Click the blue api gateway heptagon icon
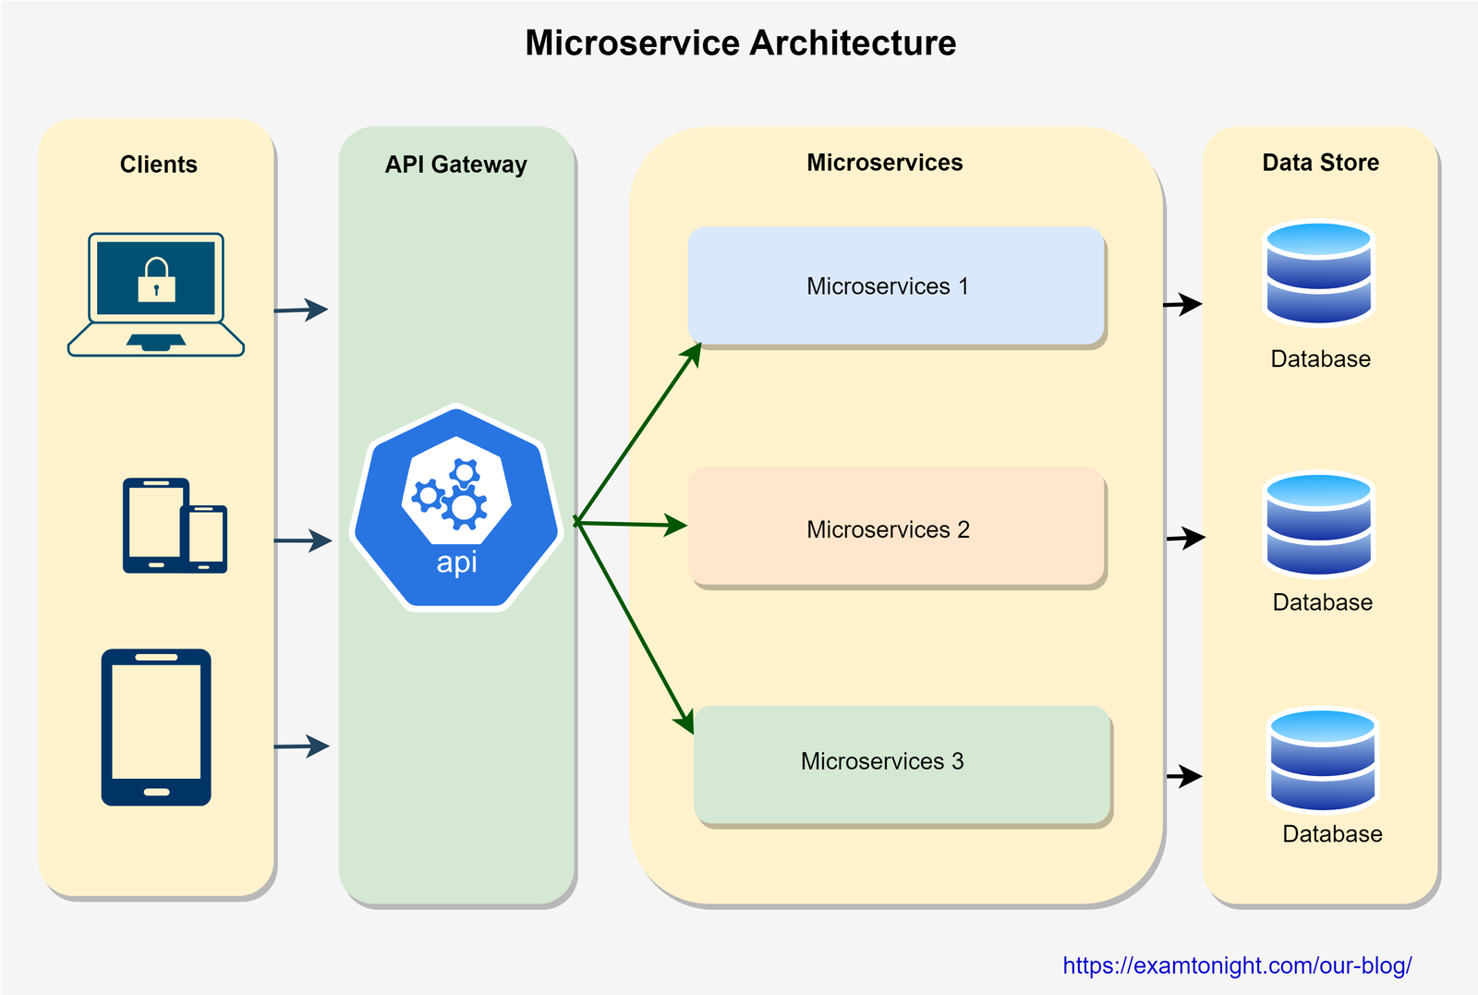 [x=456, y=508]
